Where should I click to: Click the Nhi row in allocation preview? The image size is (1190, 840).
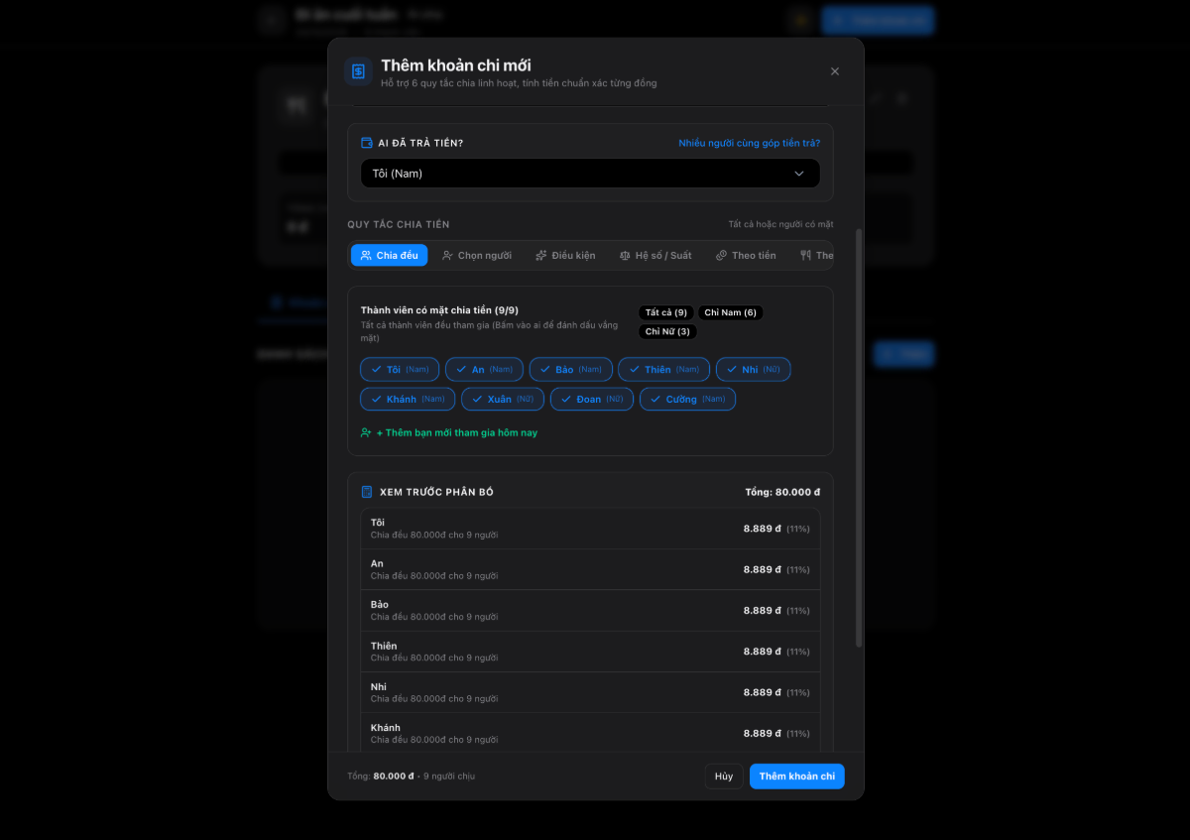click(x=590, y=692)
